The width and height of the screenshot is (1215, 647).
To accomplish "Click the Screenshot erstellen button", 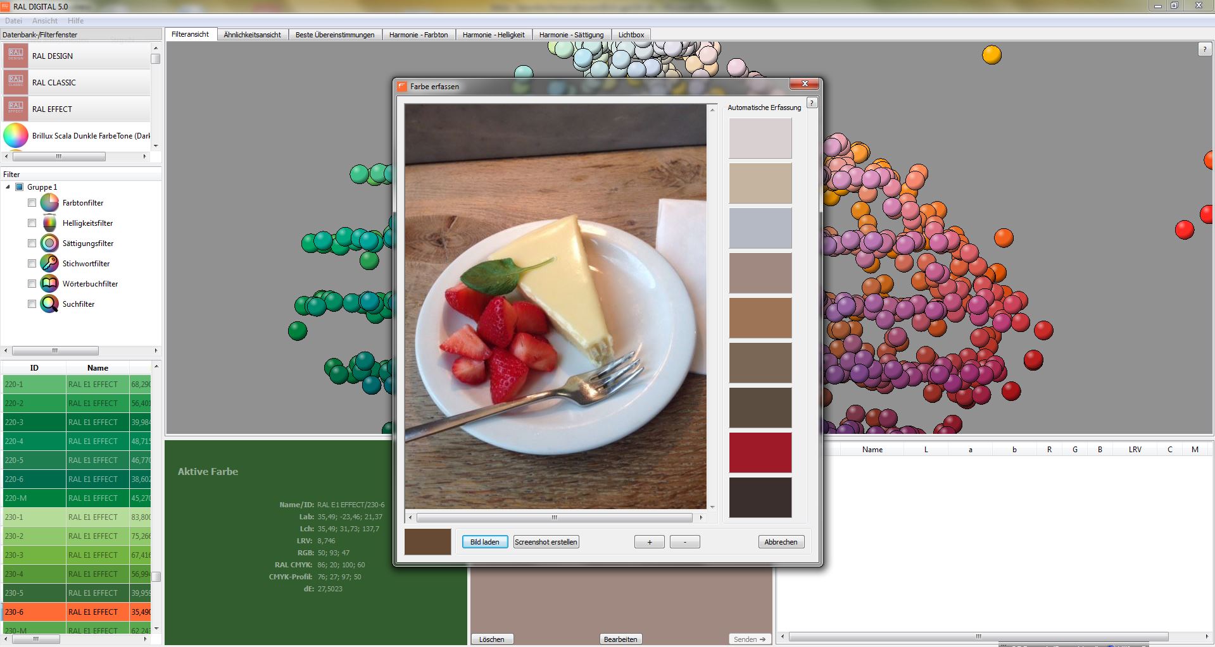I will coord(546,542).
